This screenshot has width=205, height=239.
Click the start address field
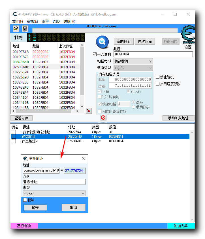coord(130,80)
